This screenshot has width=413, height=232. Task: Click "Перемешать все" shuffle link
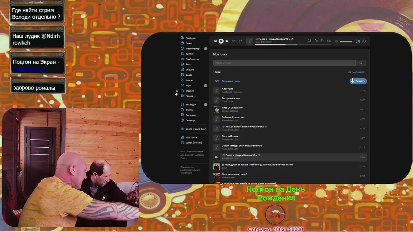[x=231, y=81]
